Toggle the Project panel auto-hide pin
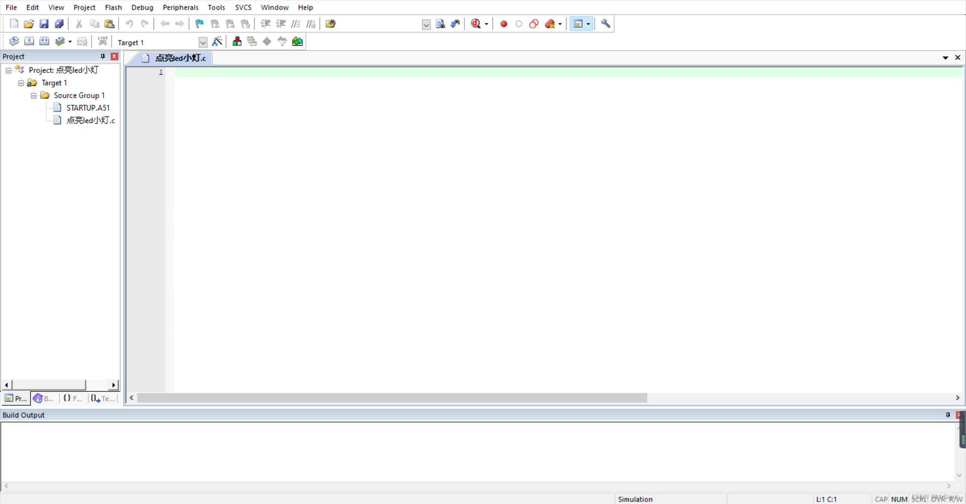 tap(103, 56)
